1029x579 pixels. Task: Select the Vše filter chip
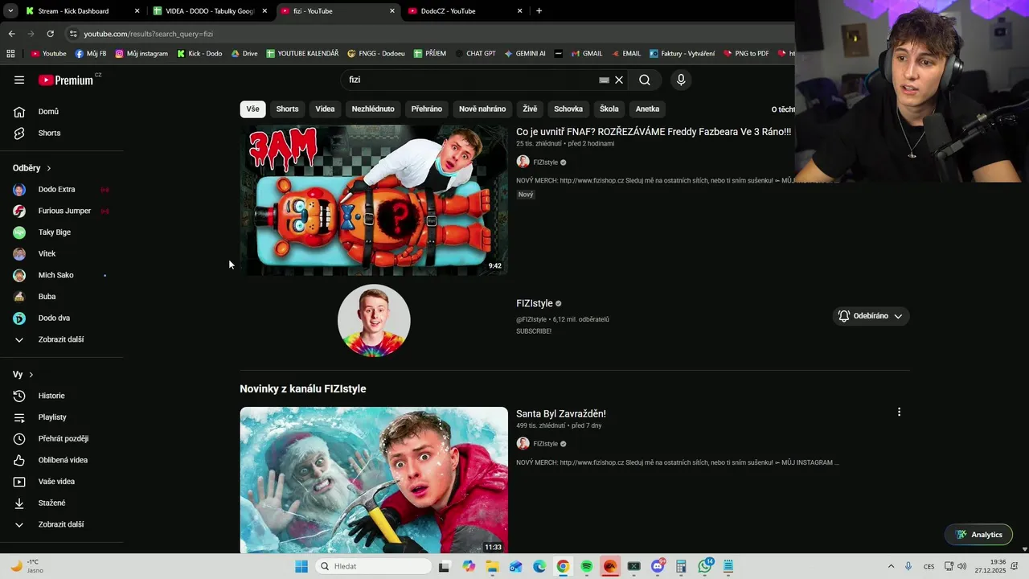click(x=253, y=109)
